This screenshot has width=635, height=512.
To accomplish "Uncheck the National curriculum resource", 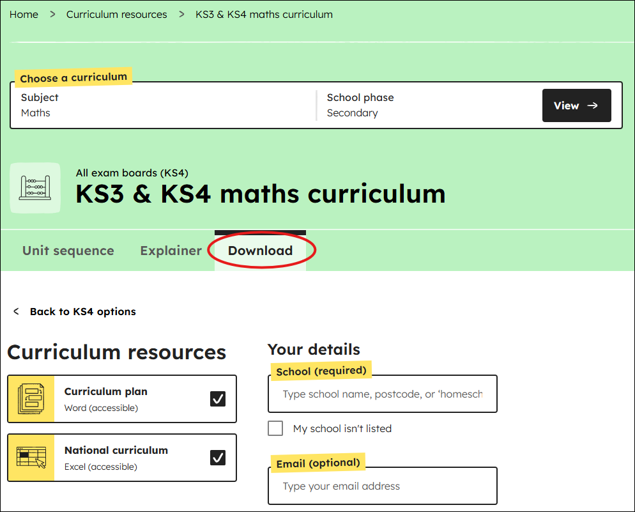I will click(x=218, y=457).
